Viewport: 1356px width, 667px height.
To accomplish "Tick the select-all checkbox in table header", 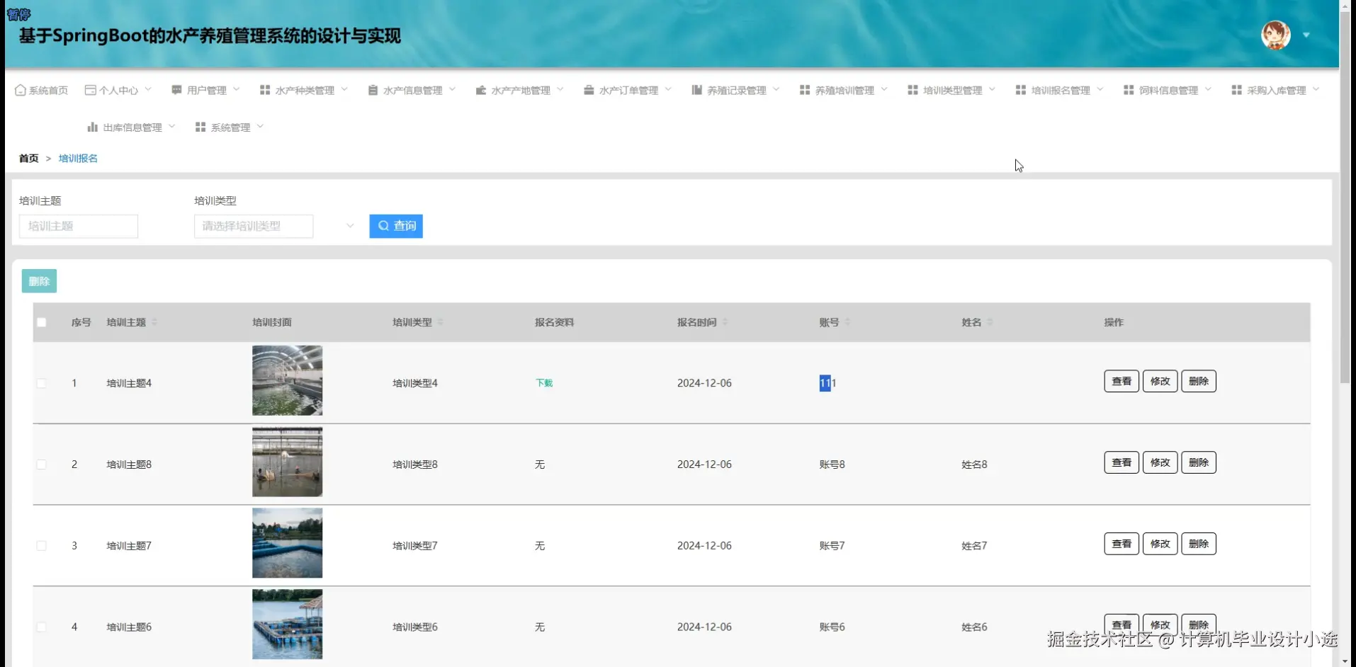I will (42, 322).
